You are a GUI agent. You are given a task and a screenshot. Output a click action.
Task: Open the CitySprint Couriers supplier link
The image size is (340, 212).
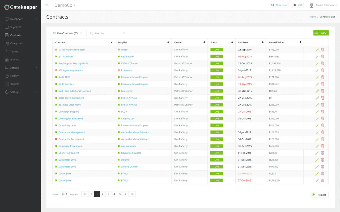click(x=131, y=153)
